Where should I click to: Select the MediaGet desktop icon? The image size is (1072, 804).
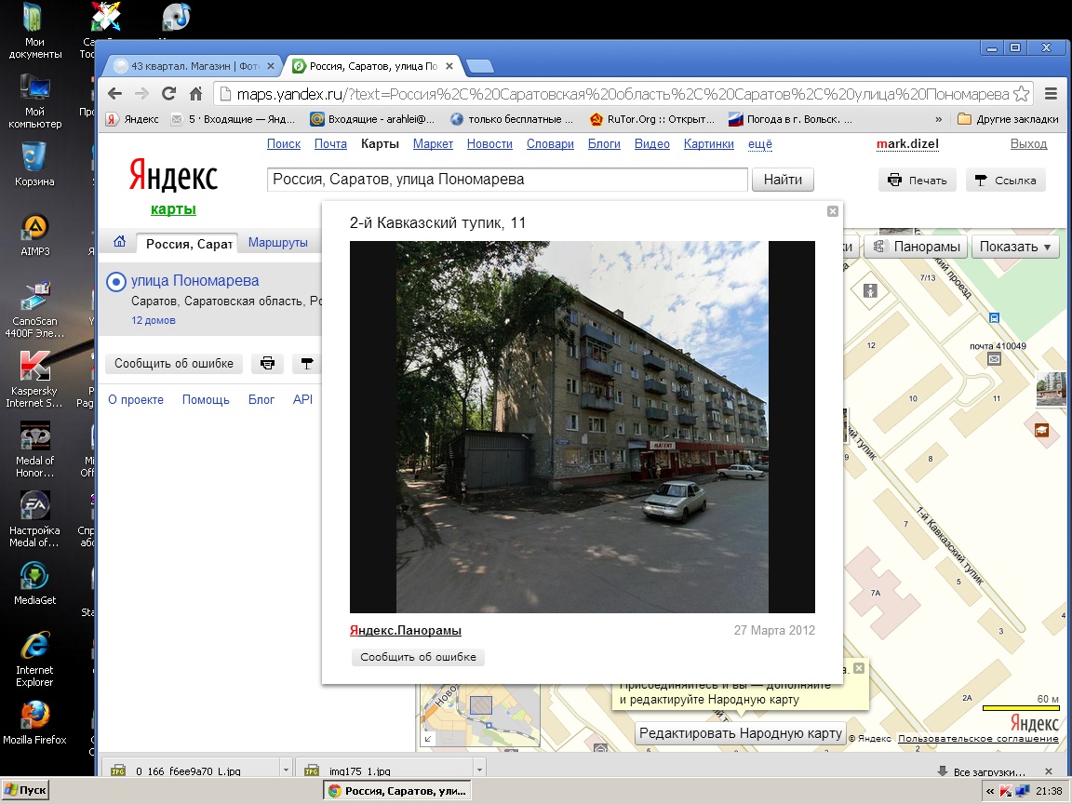pos(34,583)
